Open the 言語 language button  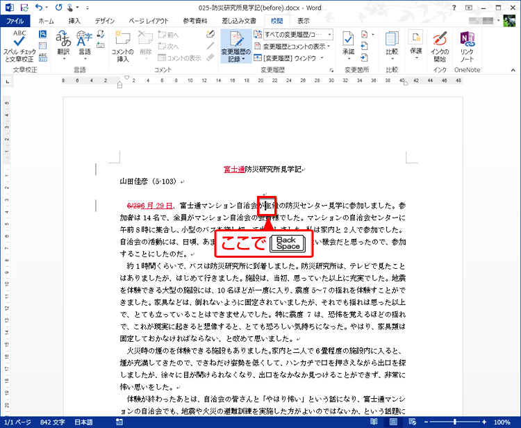coord(84,46)
